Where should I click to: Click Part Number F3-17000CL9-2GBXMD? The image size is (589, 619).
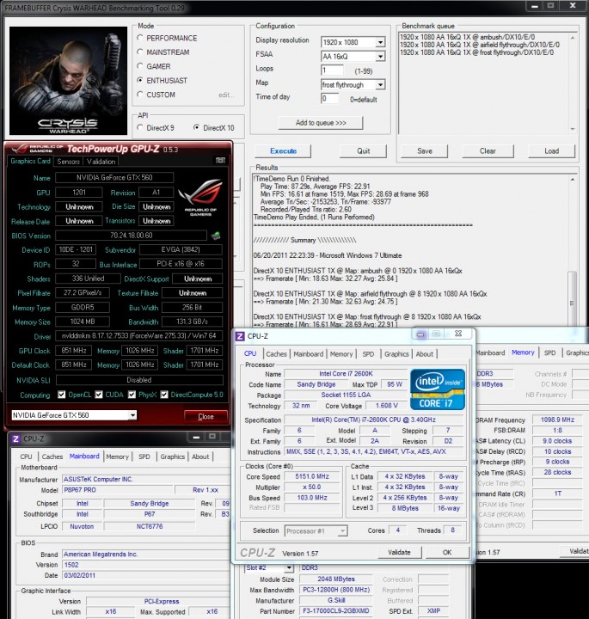coord(336,610)
